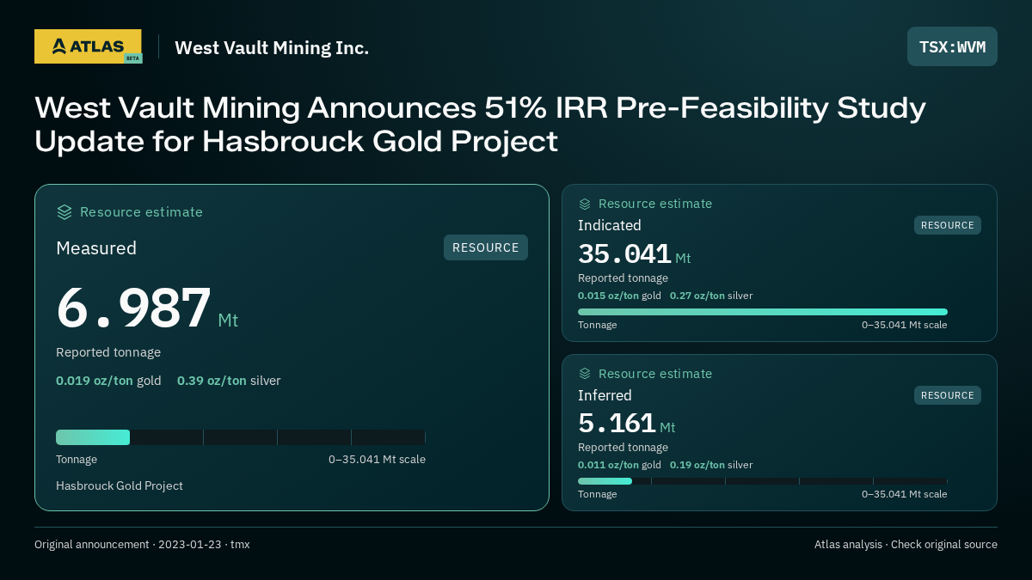This screenshot has height=580, width=1032.
Task: Click the layers icon in Indicated card
Action: (x=585, y=204)
